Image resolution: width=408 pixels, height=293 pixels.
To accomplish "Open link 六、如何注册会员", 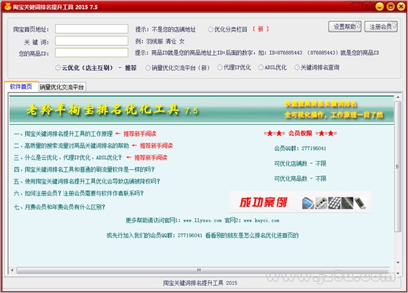I will (x=79, y=194).
